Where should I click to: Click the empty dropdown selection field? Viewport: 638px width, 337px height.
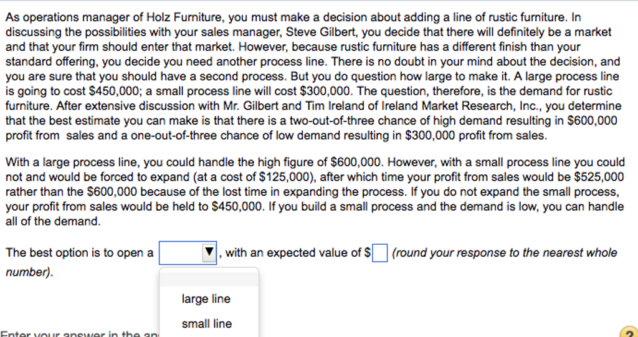pyautogui.click(x=181, y=253)
